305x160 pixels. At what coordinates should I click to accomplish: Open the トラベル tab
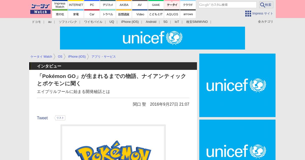tap(108, 14)
